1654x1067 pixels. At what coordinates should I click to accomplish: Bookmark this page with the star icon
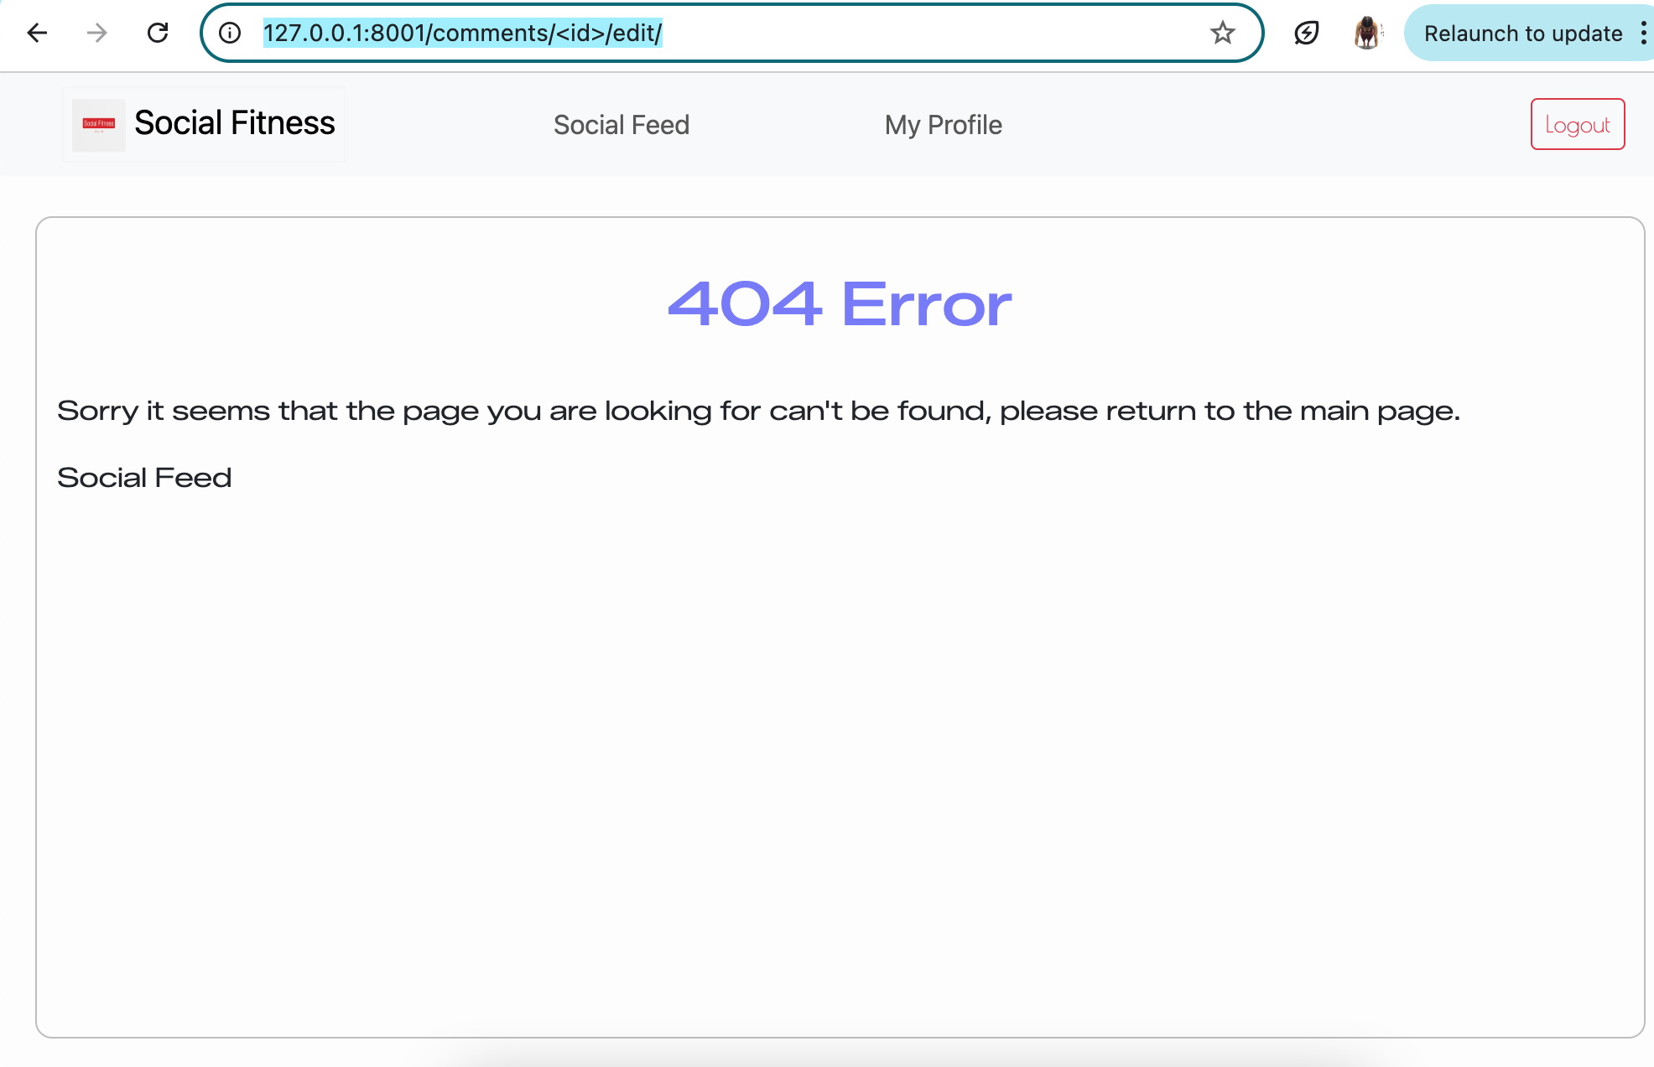click(x=1223, y=33)
